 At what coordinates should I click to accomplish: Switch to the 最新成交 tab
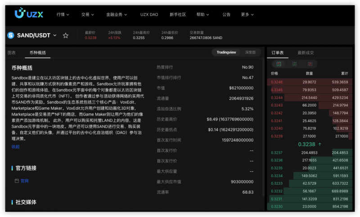tap(306, 53)
